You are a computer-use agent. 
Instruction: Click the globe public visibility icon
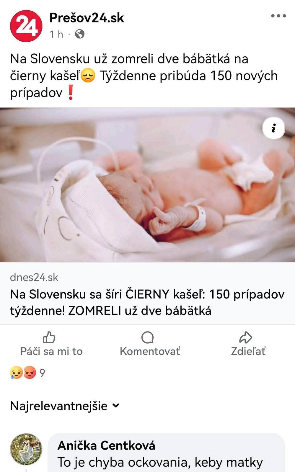(79, 34)
